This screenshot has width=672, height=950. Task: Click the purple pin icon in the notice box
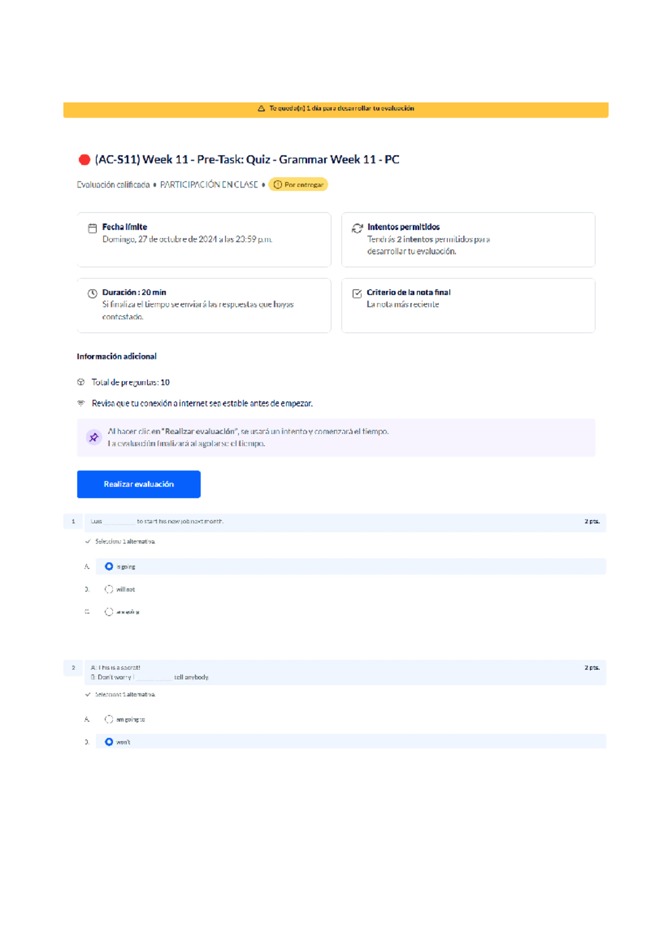click(94, 437)
